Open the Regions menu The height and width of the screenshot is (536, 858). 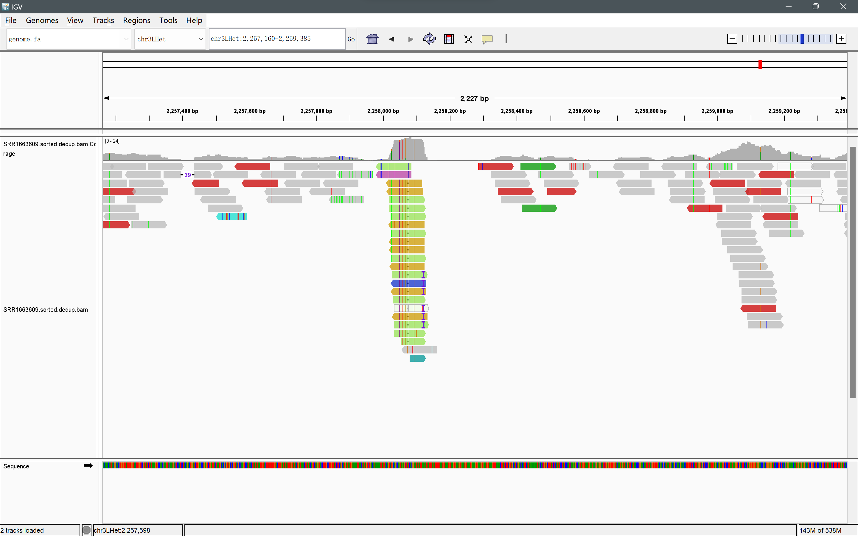pos(136,20)
